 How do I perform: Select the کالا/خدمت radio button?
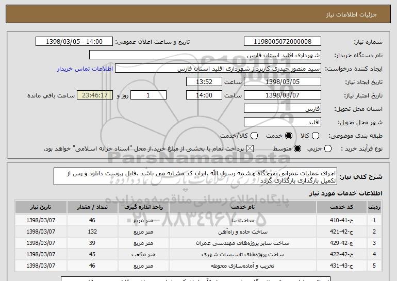coord(254,136)
